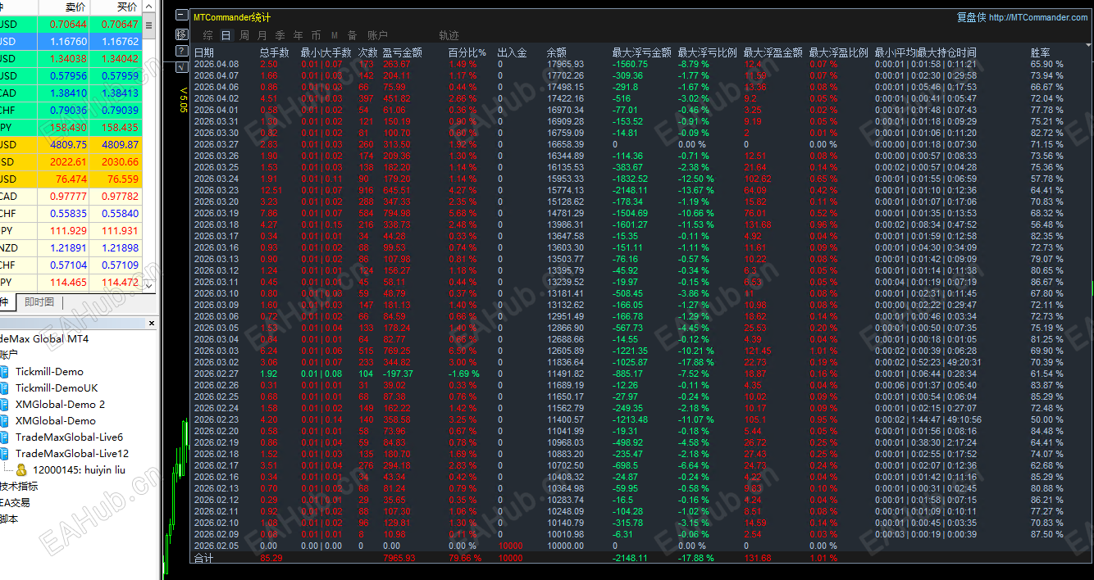
Task: Open the 币 currency statistics view
Action: click(x=317, y=35)
